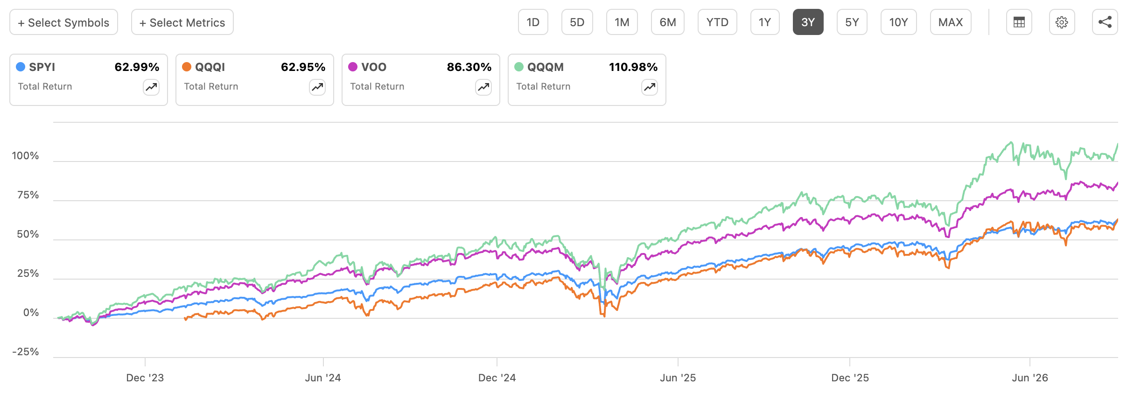This screenshot has width=1134, height=407.
Task: Select the active 3Y range toggle
Action: tap(808, 22)
